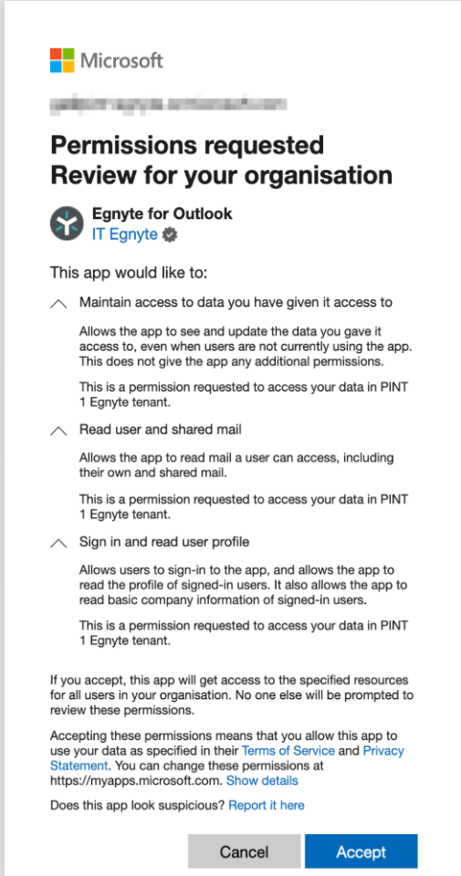Click the 'Read user and shared mail' title
The width and height of the screenshot is (461, 876).
(161, 430)
